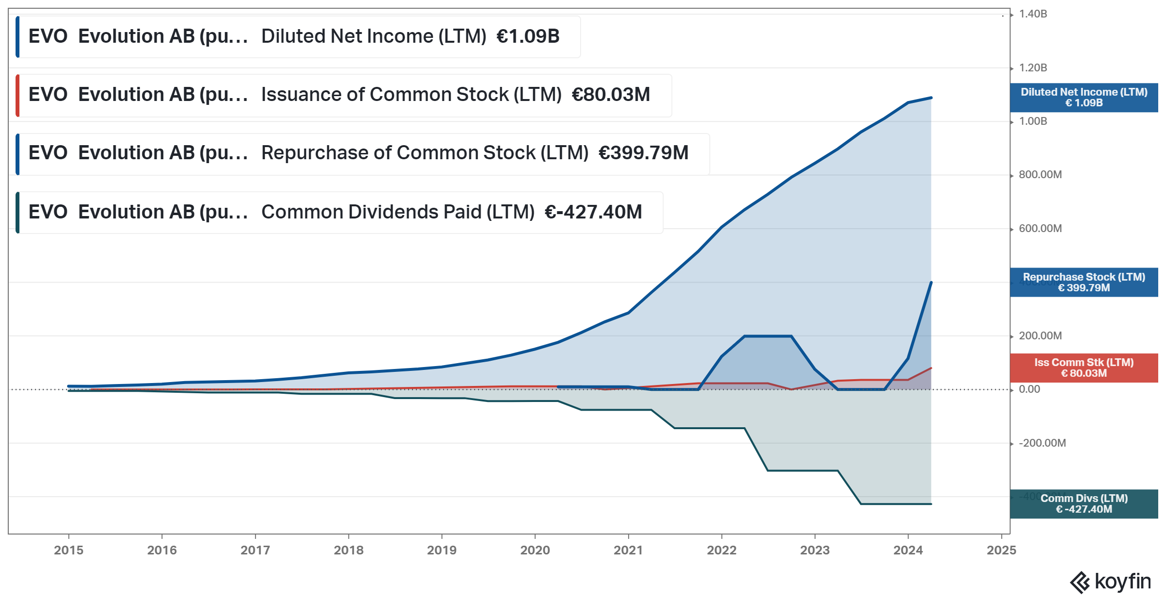1166x602 pixels.
Task: Click the 0.00 y-axis label
Action: [1029, 389]
